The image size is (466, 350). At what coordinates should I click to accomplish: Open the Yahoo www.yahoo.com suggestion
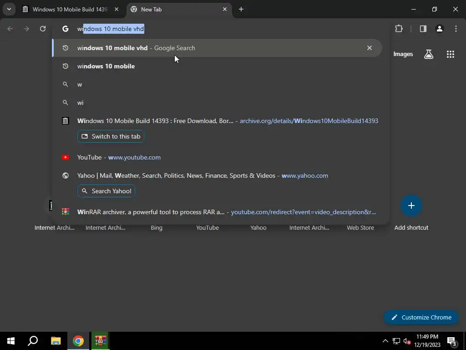click(x=217, y=175)
